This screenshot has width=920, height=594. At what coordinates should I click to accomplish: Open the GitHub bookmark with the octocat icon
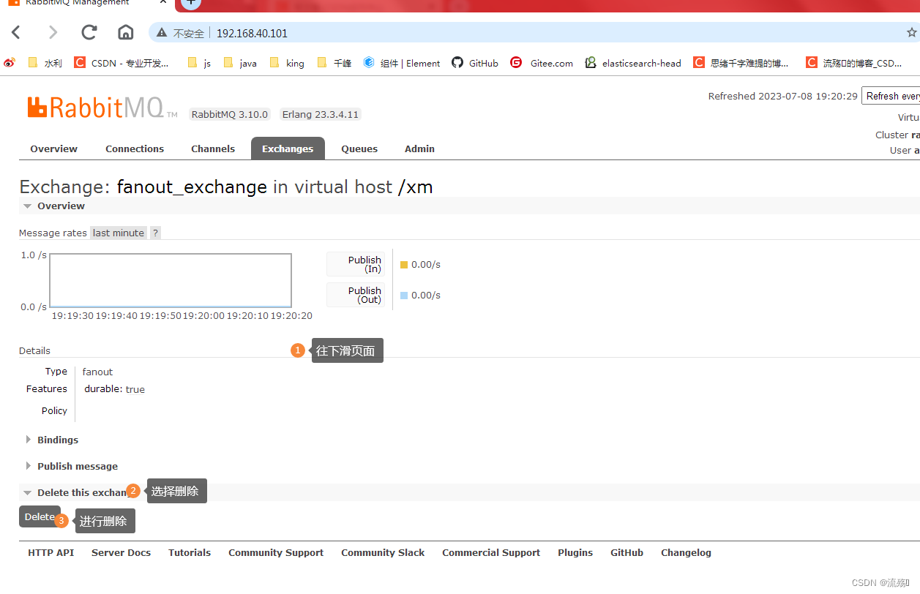(474, 63)
